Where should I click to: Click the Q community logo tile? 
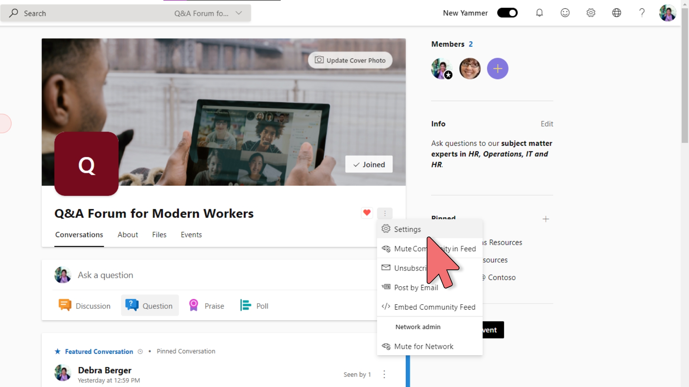[x=86, y=164]
